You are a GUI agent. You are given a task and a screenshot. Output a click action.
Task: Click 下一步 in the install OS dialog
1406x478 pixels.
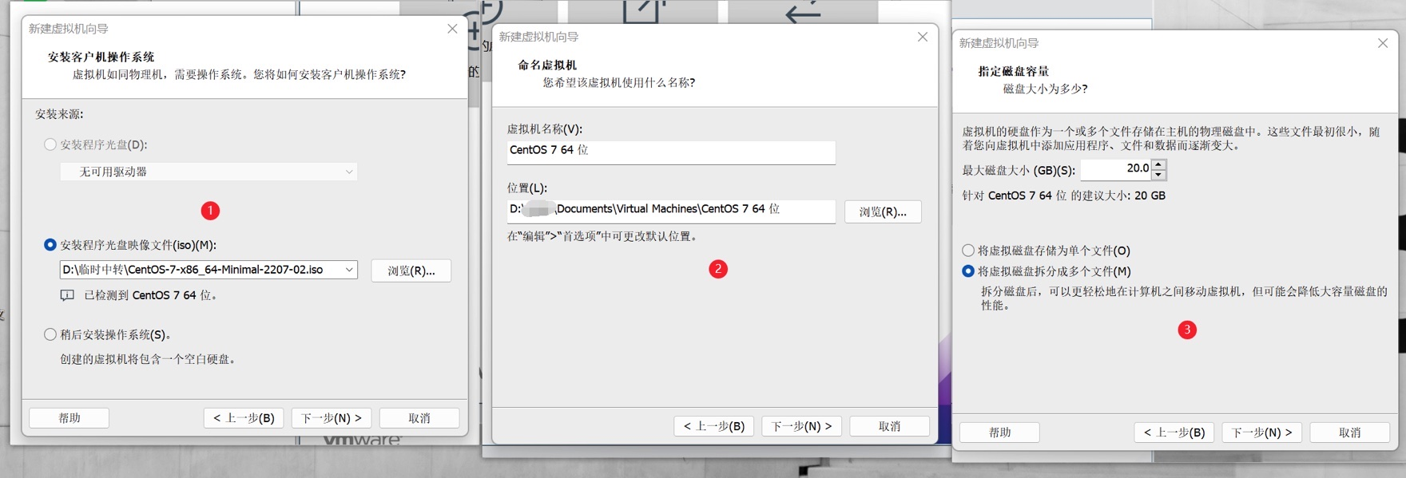click(x=332, y=417)
